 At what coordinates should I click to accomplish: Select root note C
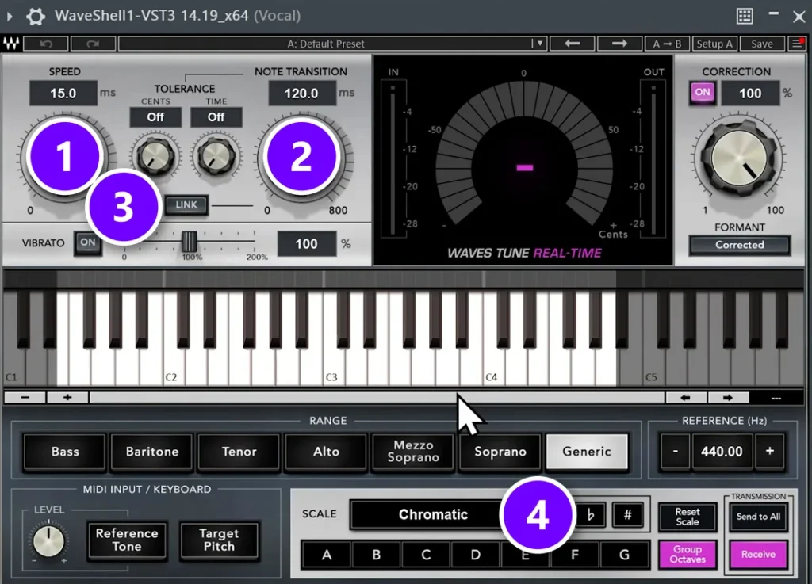point(426,555)
